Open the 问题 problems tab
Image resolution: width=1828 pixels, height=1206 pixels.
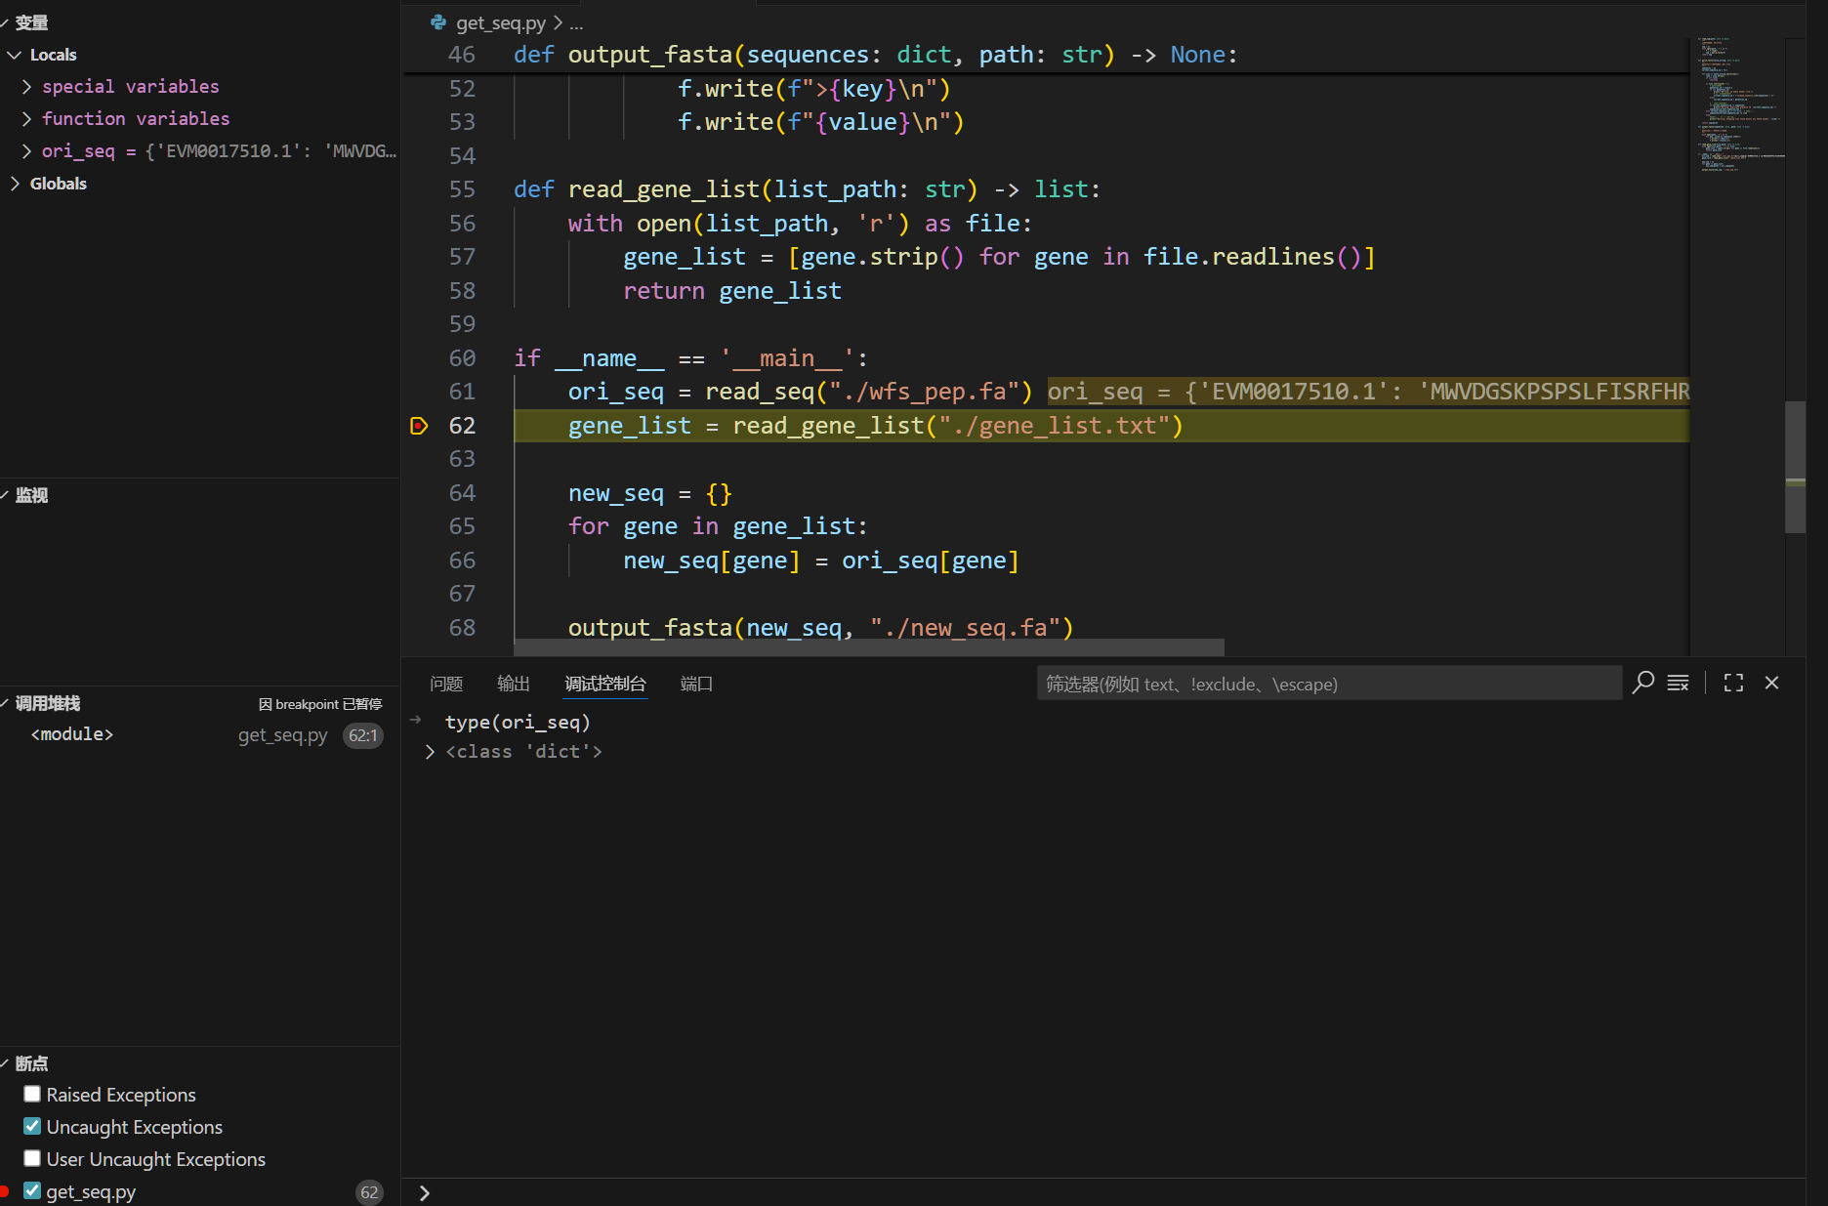tap(446, 684)
